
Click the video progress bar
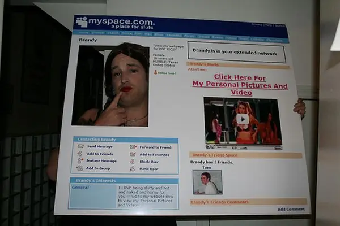249,145
